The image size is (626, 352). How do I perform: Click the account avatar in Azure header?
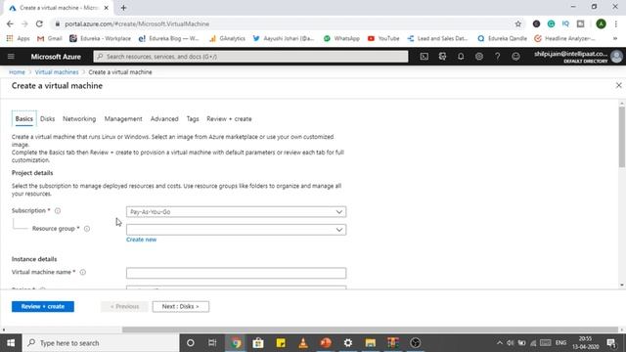616,57
